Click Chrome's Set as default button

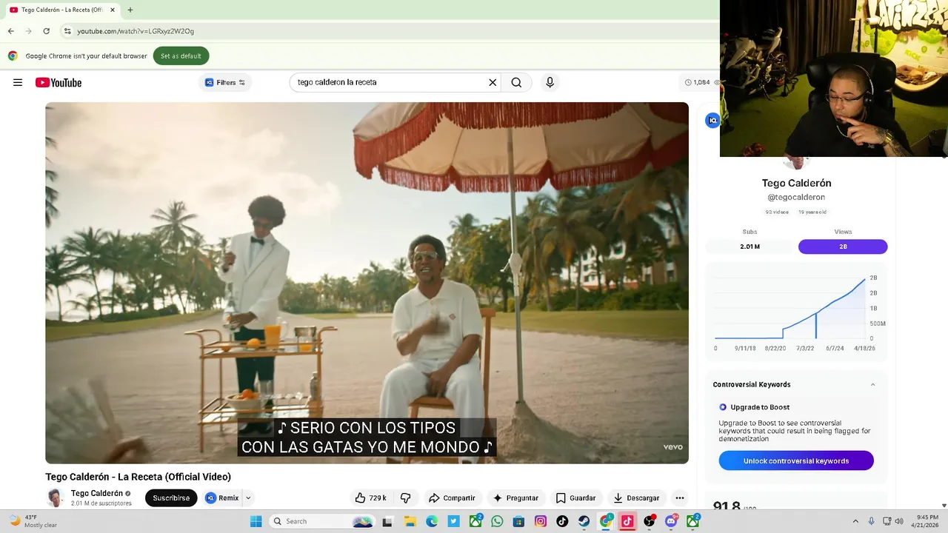[181, 56]
